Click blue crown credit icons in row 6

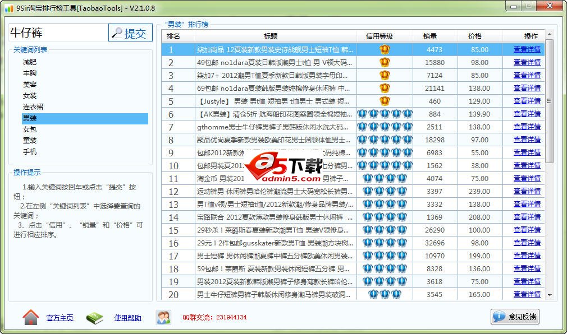385,114
